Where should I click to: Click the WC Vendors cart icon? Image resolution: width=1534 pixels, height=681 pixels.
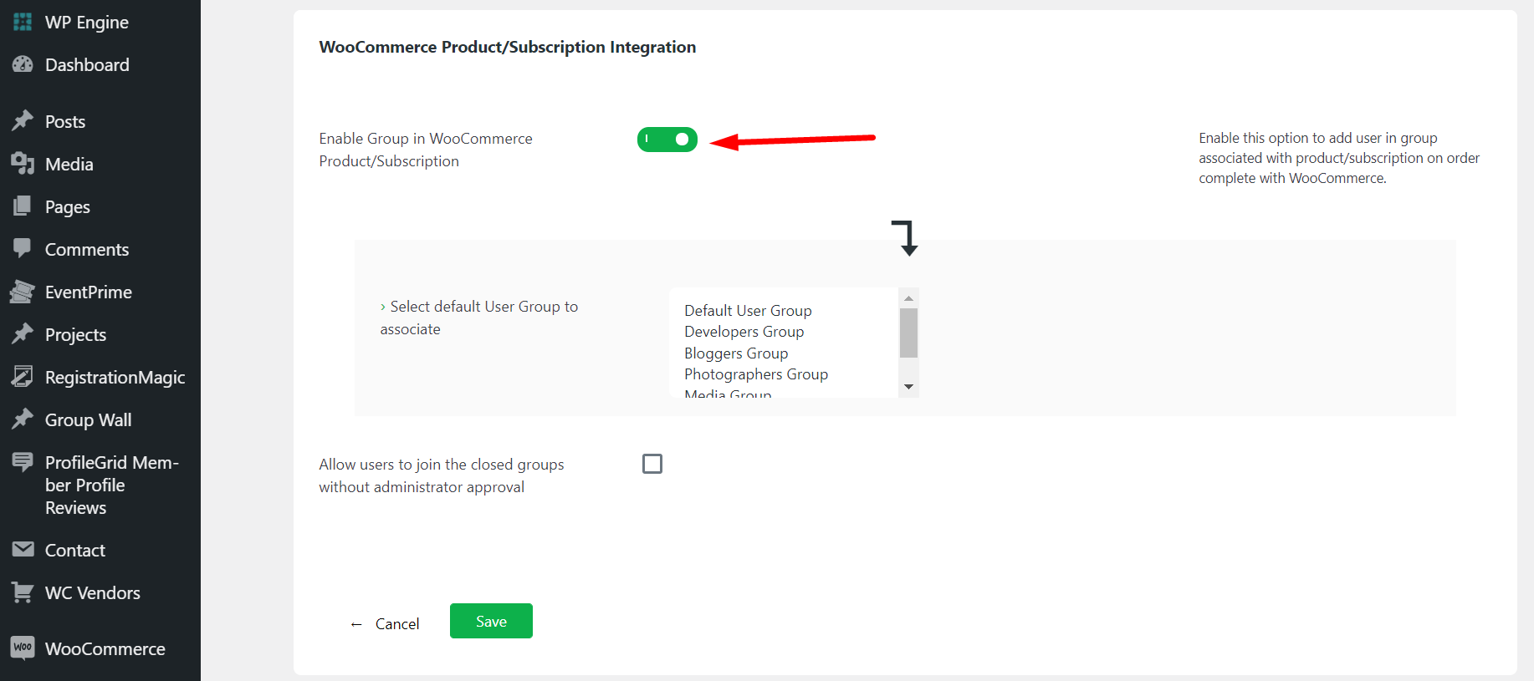(x=23, y=592)
